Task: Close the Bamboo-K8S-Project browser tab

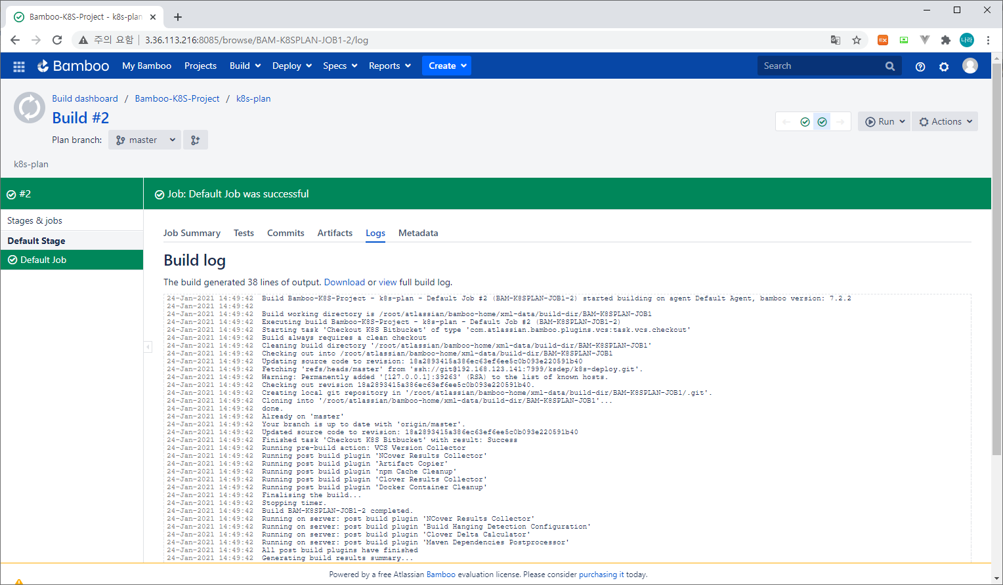Action: pos(154,17)
